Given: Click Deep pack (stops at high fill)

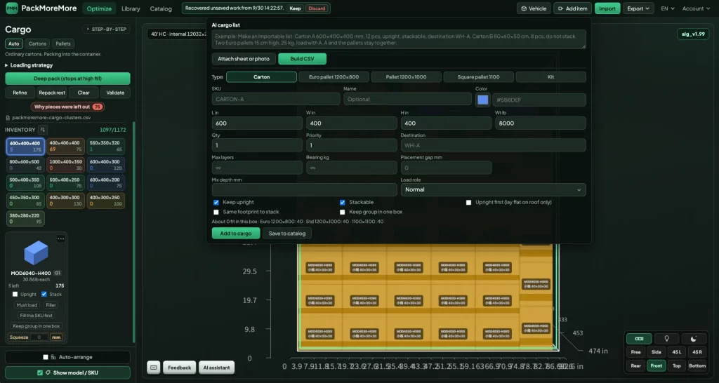Looking at the screenshot, I should point(68,79).
